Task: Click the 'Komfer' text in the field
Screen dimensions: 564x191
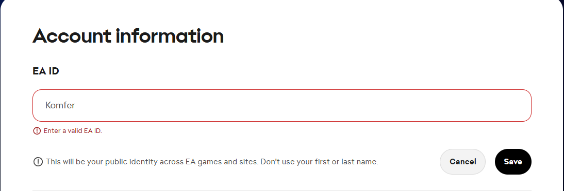Action: pyautogui.click(x=60, y=105)
